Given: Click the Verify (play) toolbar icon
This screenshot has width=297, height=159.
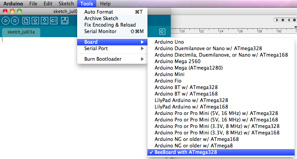Looking at the screenshot, I should pos(6,20).
